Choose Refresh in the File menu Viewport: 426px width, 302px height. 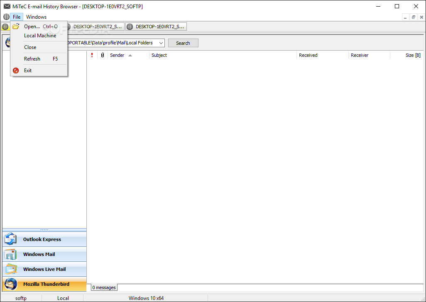39,59
